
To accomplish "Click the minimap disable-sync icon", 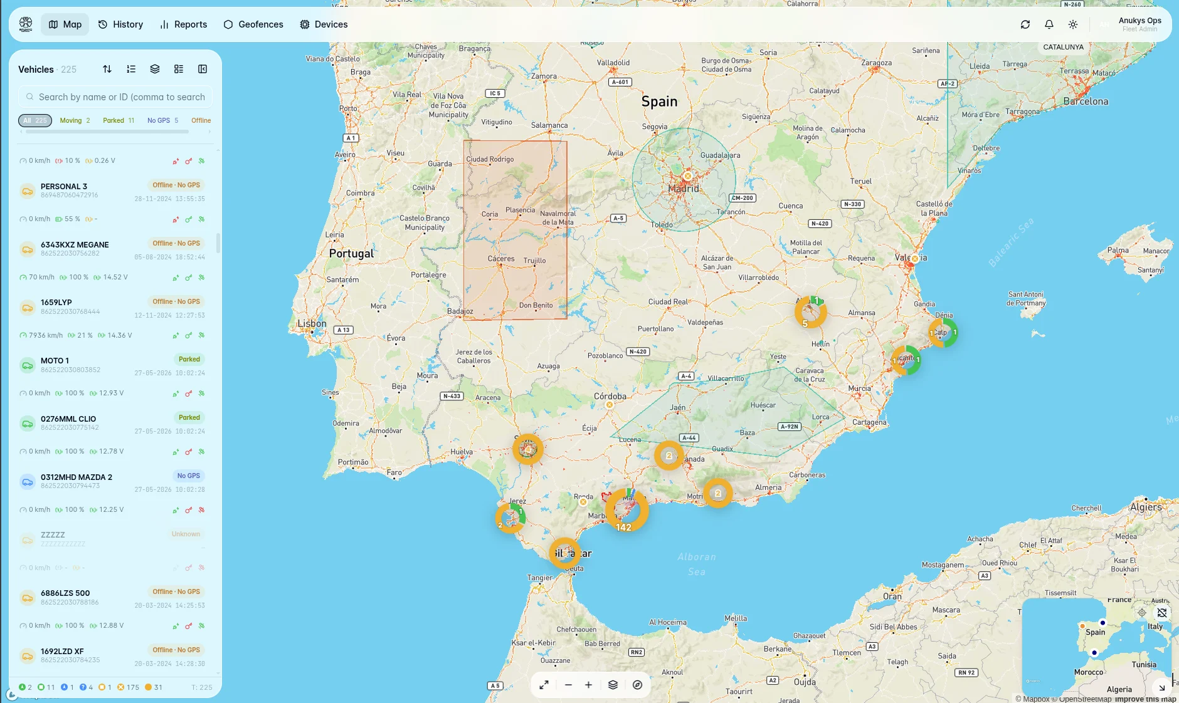I will [x=1162, y=613].
